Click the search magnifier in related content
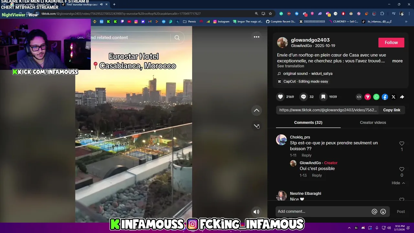The height and width of the screenshot is (233, 414). (x=177, y=38)
